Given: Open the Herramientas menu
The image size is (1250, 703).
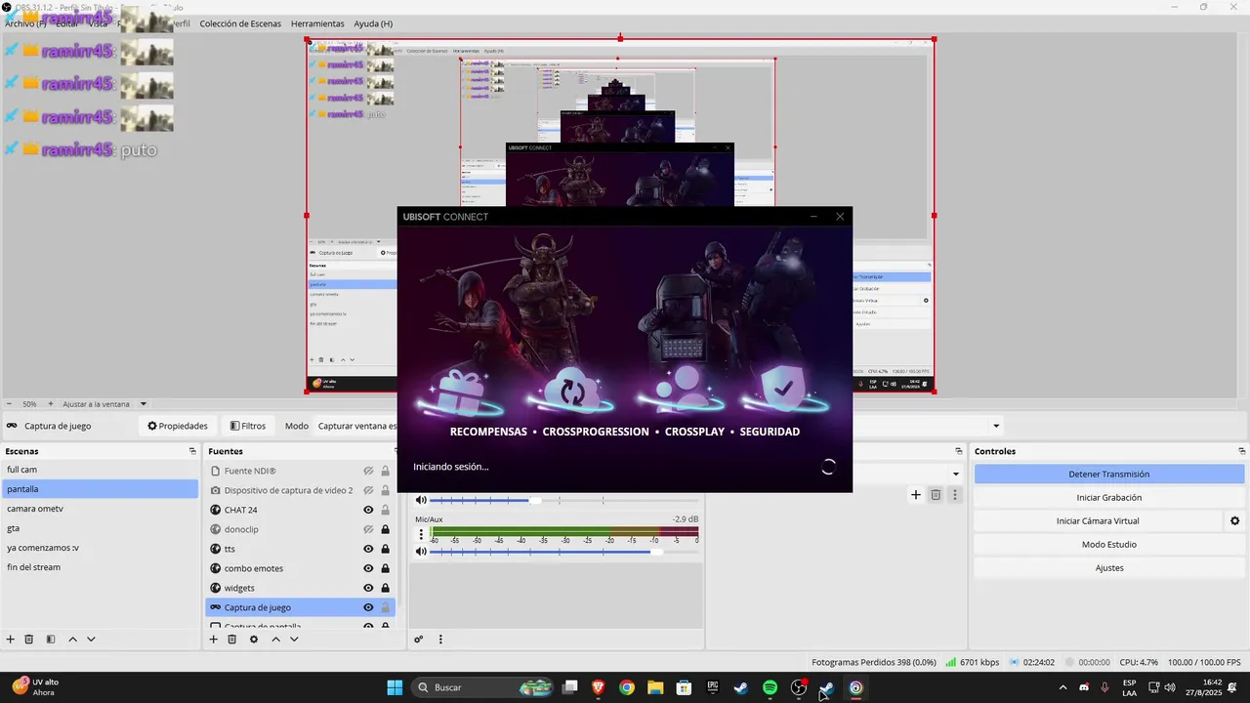Looking at the screenshot, I should [317, 23].
